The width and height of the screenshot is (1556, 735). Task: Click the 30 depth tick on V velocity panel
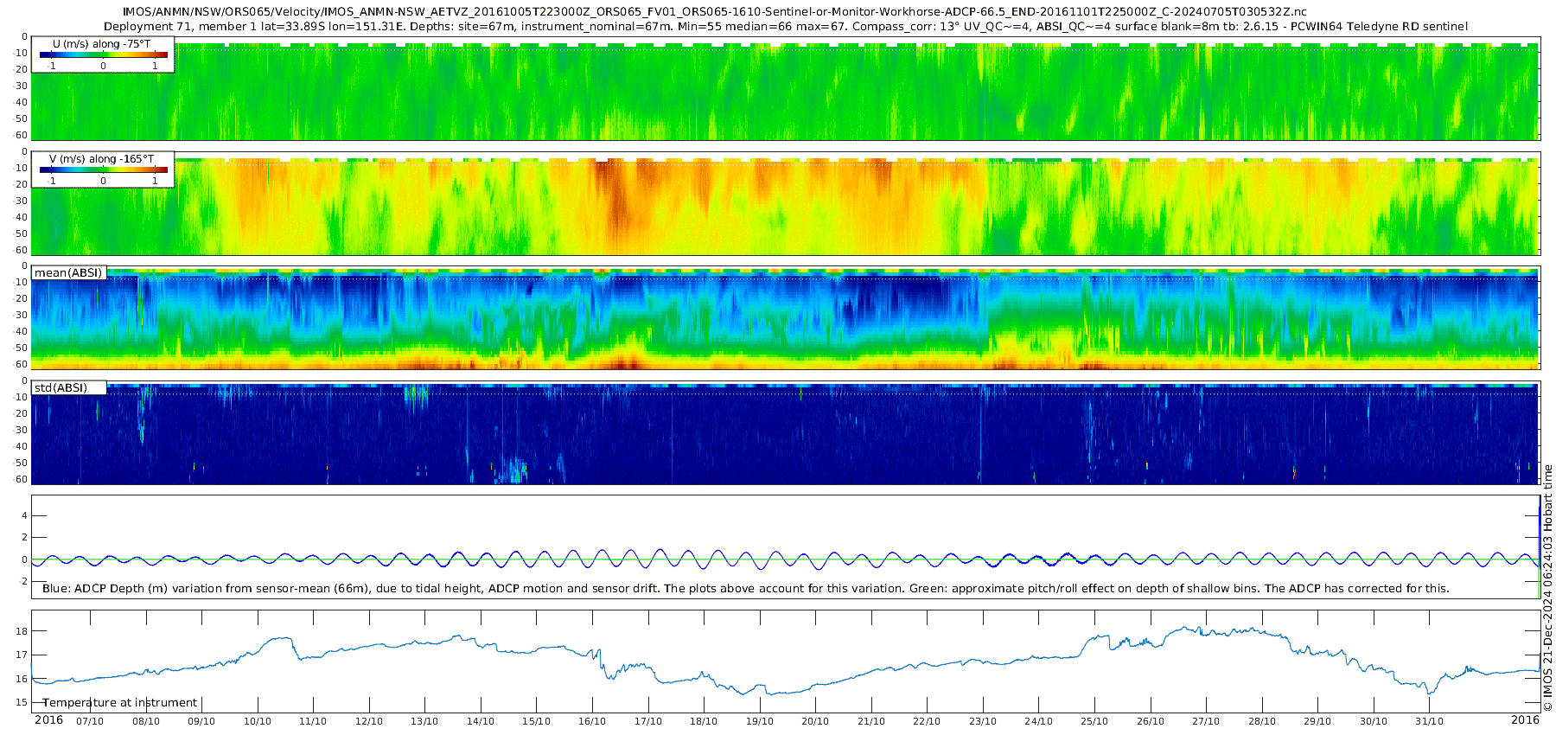pos(22,201)
